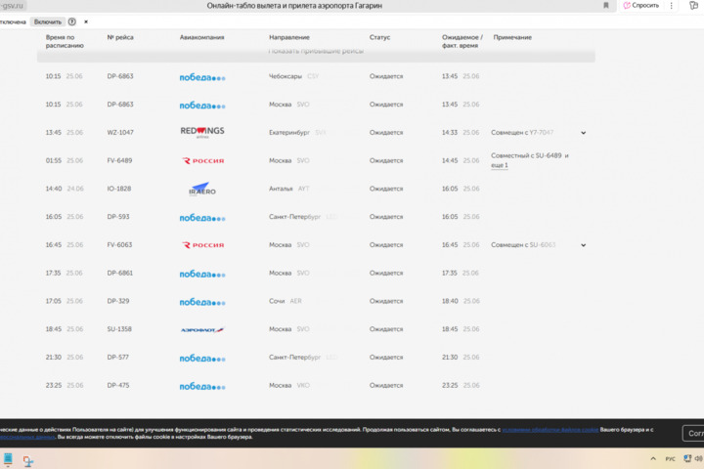Click Победа logo in DP-6861 row
Image resolution: width=704 pixels, height=469 pixels.
202,274
